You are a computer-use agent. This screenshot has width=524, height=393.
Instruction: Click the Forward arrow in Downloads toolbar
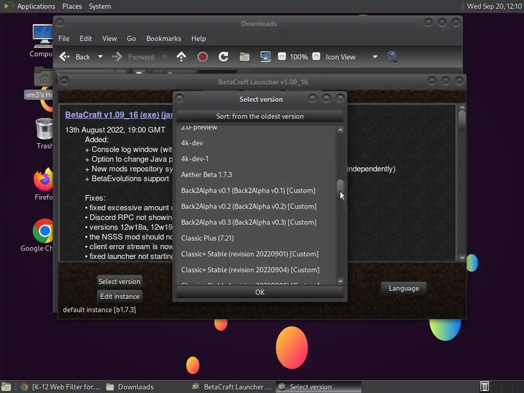coord(117,57)
